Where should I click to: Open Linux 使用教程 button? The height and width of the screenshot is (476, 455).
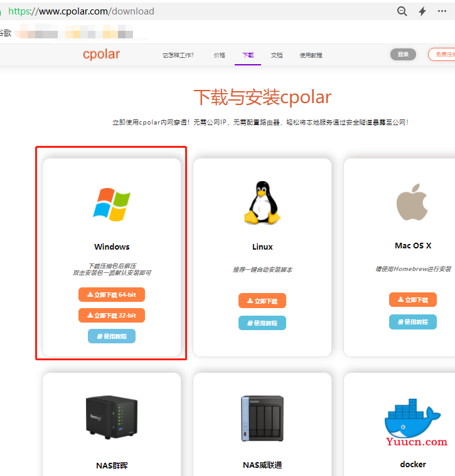(262, 323)
